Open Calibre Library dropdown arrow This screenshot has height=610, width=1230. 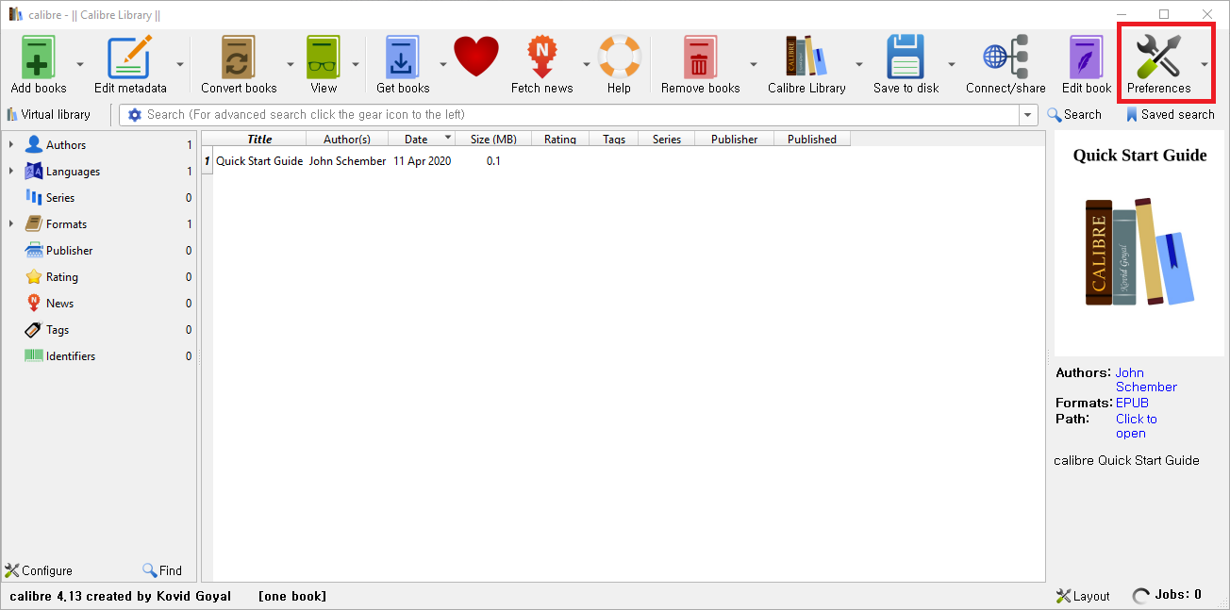click(x=858, y=64)
